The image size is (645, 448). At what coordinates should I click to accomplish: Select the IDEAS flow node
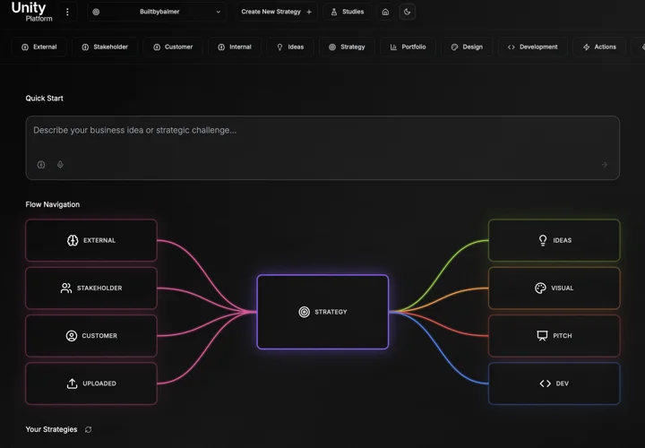click(x=555, y=240)
